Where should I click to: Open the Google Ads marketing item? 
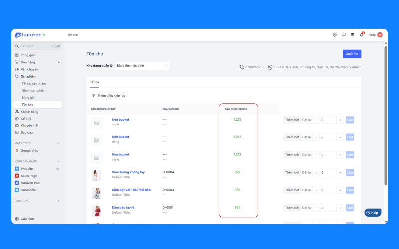click(29, 150)
